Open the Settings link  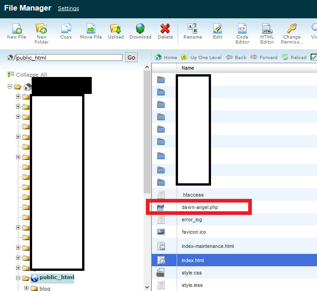tap(68, 8)
